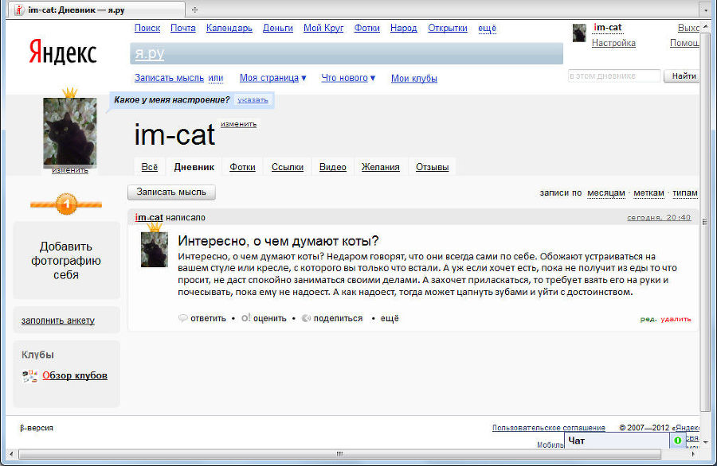Click the number 1 medal badge
This screenshot has height=466, width=717.
(67, 204)
